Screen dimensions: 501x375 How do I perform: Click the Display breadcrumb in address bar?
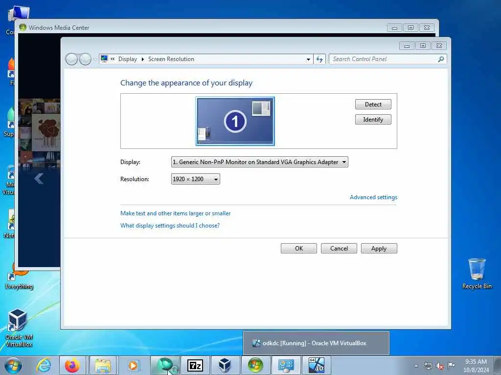[128, 59]
